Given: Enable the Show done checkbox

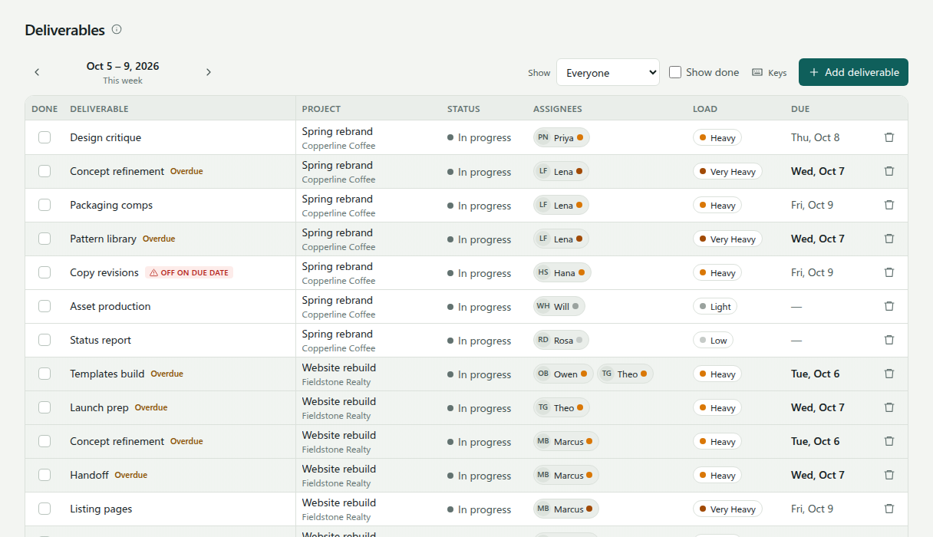Looking at the screenshot, I should pos(675,72).
